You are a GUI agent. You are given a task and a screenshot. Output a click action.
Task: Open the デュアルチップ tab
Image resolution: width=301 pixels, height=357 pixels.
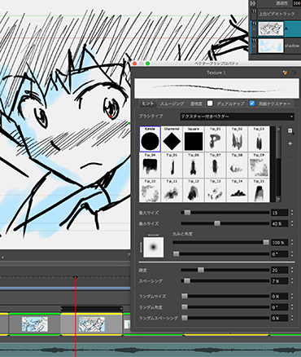click(x=230, y=104)
